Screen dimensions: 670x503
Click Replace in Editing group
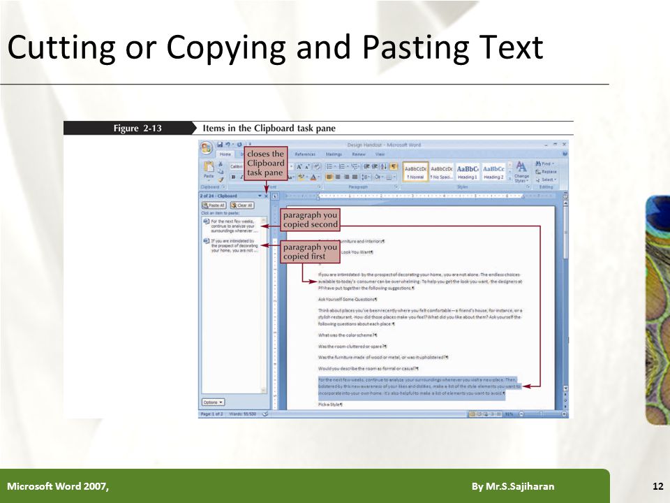(546, 172)
